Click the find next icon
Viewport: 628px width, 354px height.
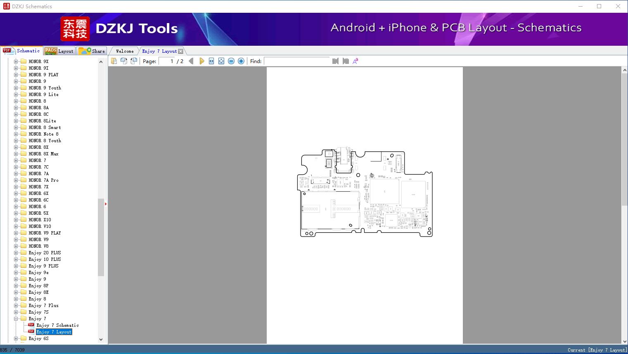[346, 61]
